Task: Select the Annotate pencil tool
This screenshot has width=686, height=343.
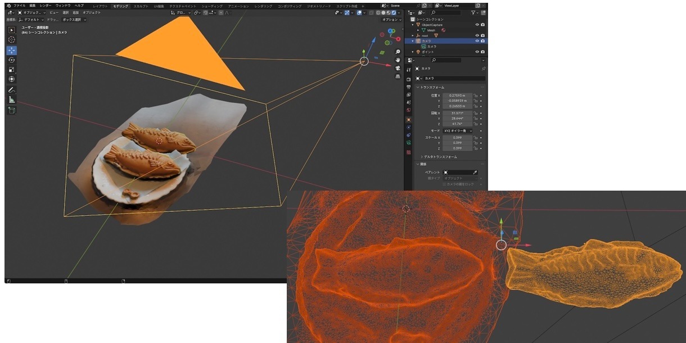Action: point(11,89)
